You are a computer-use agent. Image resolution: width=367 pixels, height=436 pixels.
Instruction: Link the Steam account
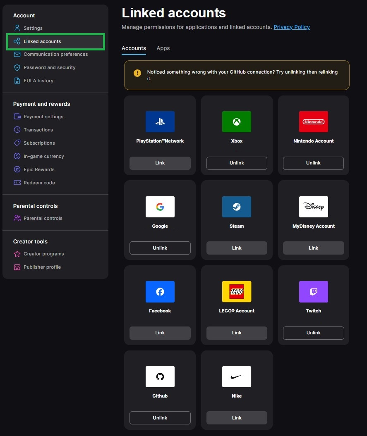pyautogui.click(x=237, y=248)
